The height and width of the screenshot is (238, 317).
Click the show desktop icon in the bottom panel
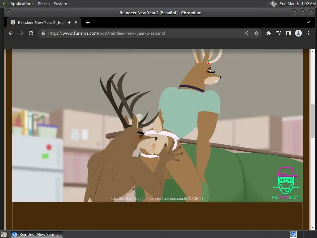[4, 234]
